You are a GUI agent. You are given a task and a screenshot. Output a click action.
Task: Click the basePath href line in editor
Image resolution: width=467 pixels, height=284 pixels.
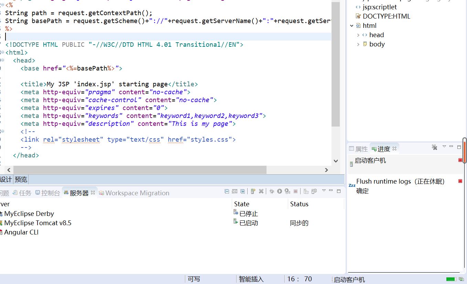pyautogui.click(x=71, y=68)
